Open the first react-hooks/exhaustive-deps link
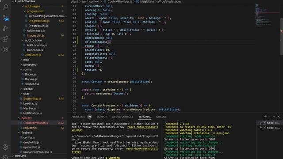This screenshot has width=283, height=159. coord(143,127)
